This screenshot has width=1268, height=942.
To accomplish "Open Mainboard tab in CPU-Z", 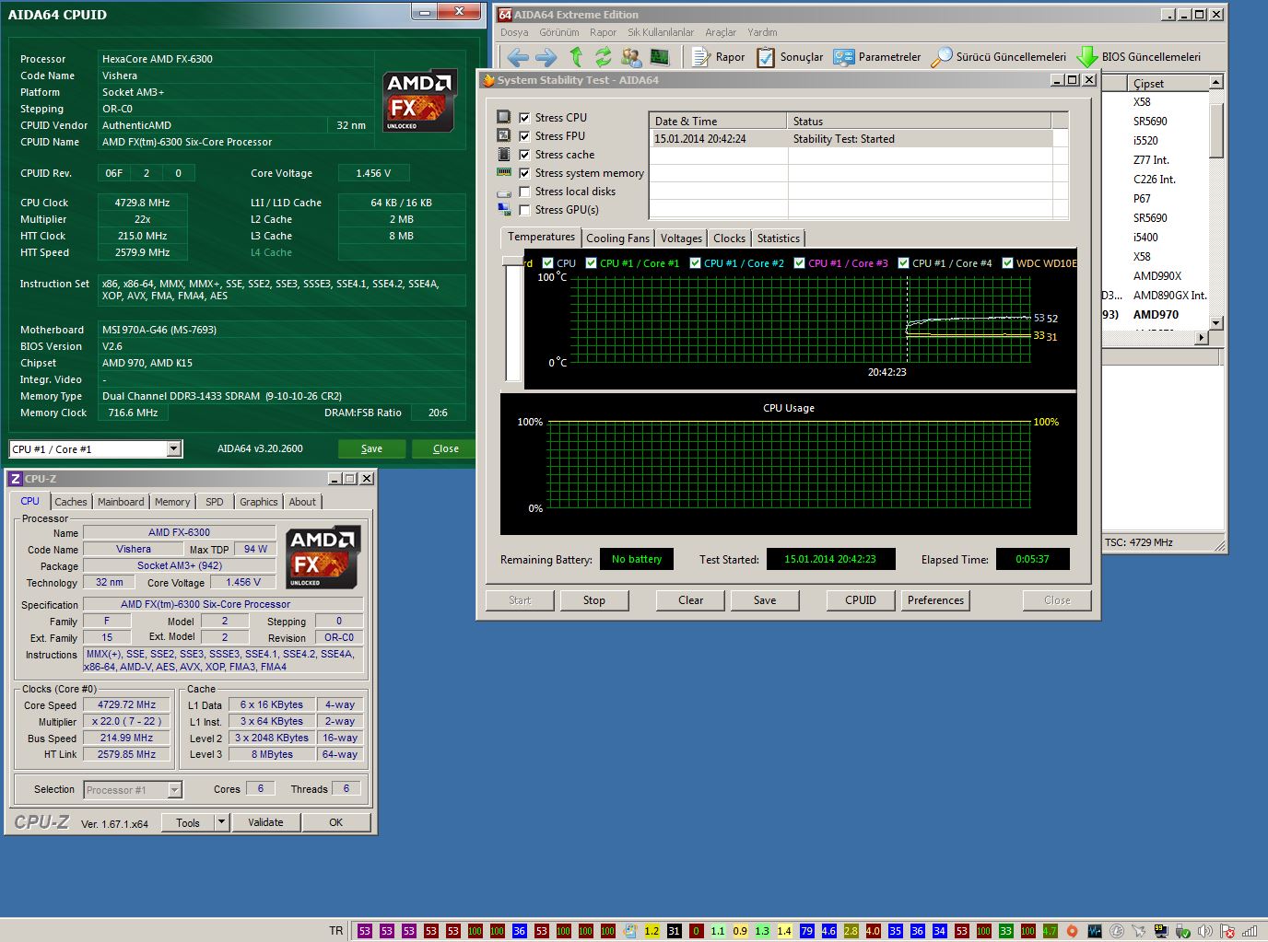I will 121,502.
